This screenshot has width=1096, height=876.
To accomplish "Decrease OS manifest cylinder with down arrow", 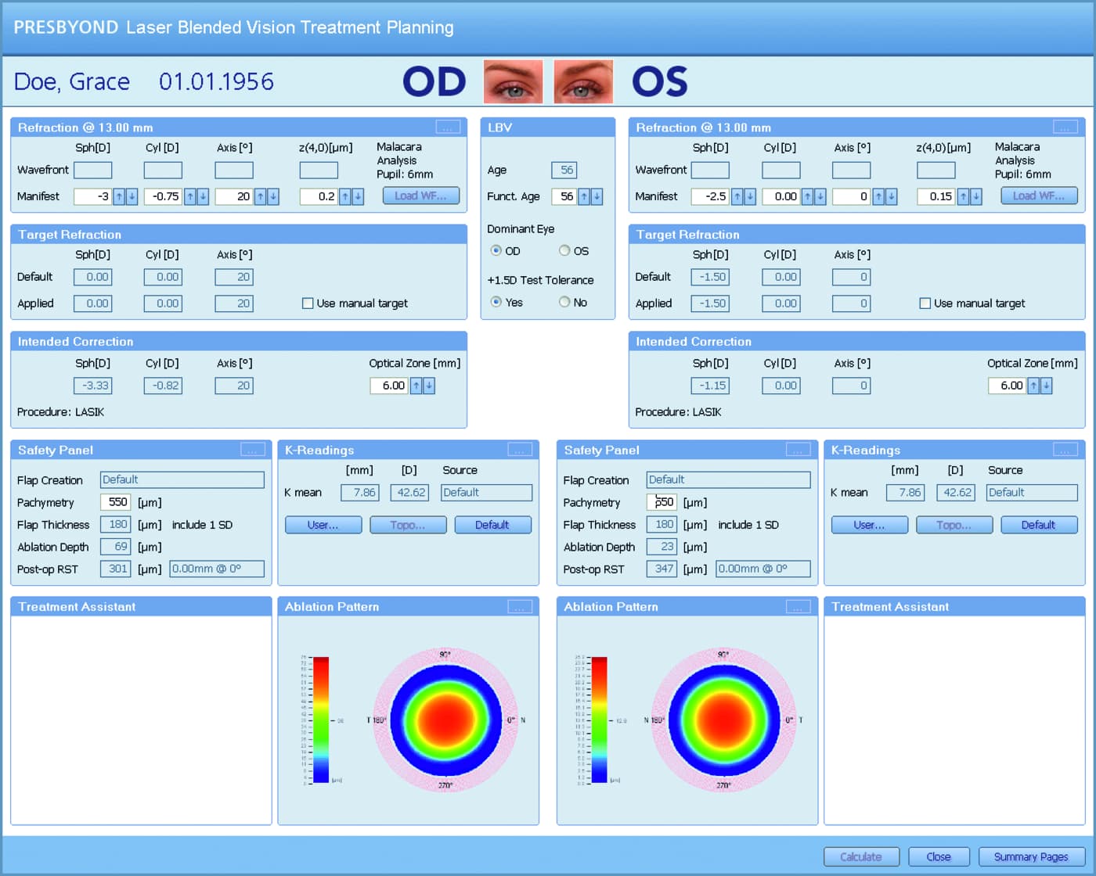I will [820, 196].
